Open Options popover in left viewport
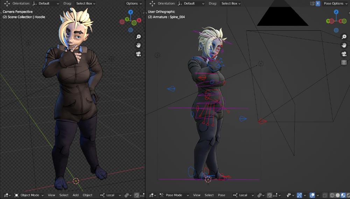This screenshot has height=199, width=350. point(134,3)
